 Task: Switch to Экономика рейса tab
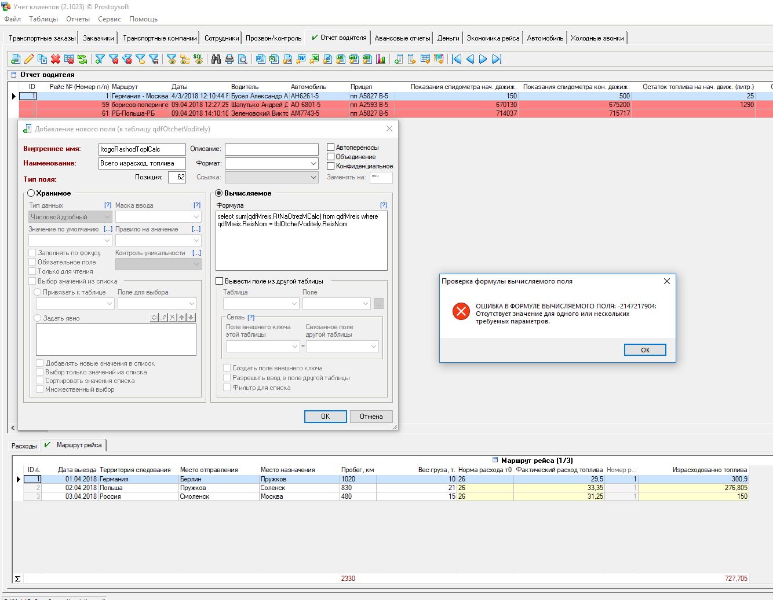pos(493,38)
